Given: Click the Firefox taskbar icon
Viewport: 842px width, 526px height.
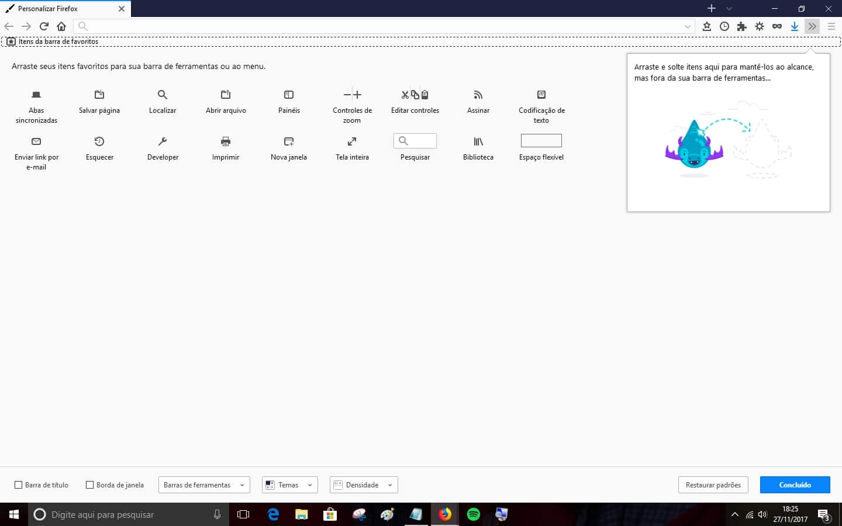Looking at the screenshot, I should [x=445, y=514].
